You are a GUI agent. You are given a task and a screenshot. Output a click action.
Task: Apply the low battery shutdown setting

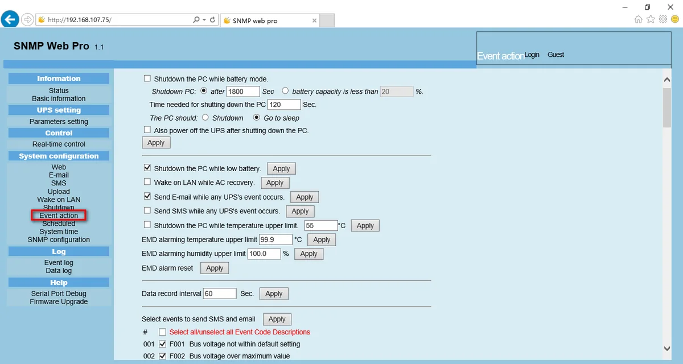coord(281,169)
